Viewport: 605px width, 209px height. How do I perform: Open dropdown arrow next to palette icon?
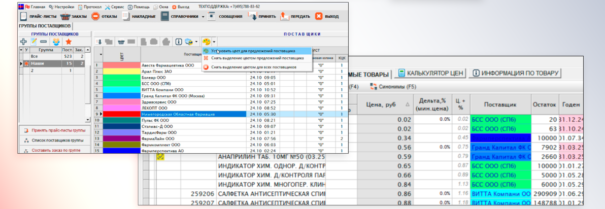[215, 42]
